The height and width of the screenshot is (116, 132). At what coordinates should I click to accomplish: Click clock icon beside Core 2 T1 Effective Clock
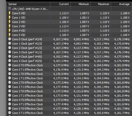10,87
